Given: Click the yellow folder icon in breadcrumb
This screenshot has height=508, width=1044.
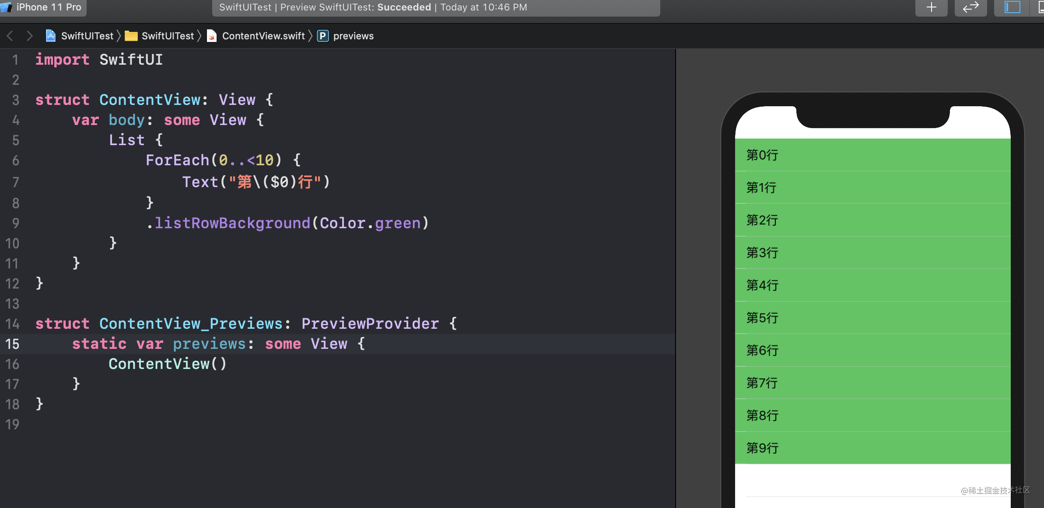Looking at the screenshot, I should tap(131, 36).
